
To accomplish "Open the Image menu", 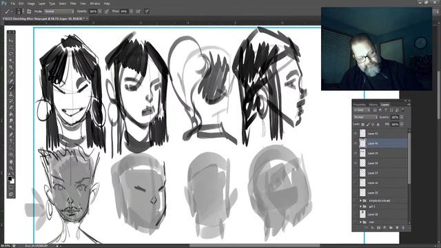I will pyautogui.click(x=31, y=3).
